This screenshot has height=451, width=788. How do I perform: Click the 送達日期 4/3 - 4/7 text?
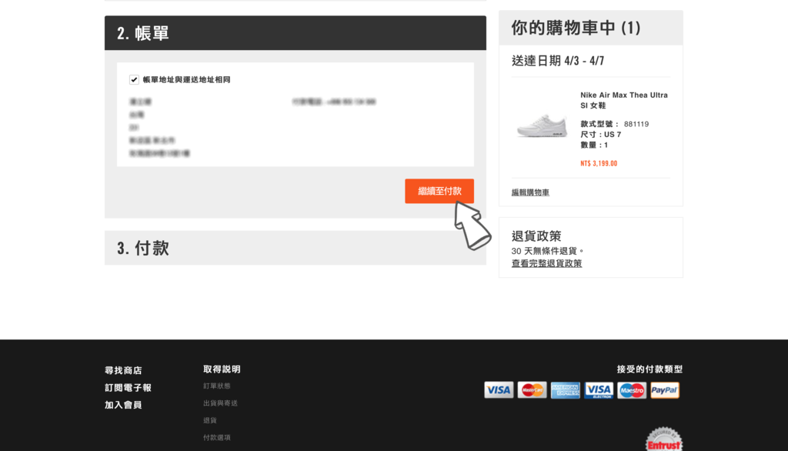(x=558, y=61)
